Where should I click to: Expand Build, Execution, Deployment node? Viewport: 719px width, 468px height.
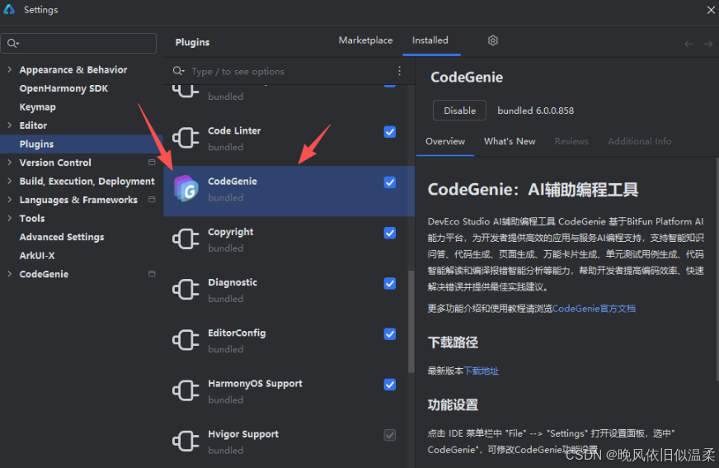coord(10,182)
